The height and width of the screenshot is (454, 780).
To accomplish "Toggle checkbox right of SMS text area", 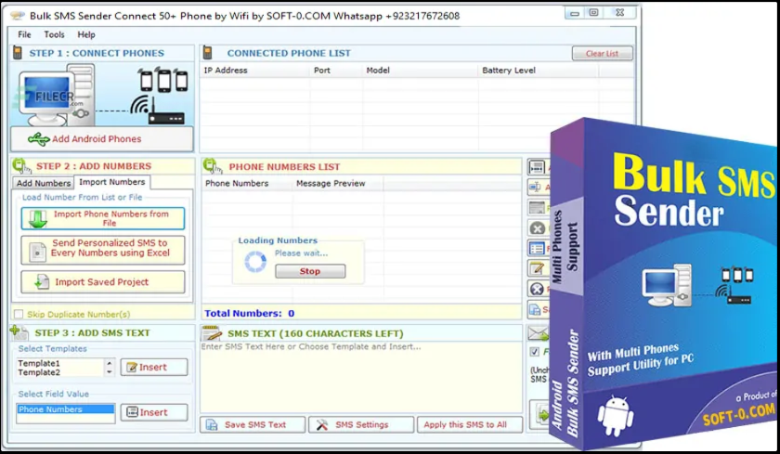I will pos(534,352).
